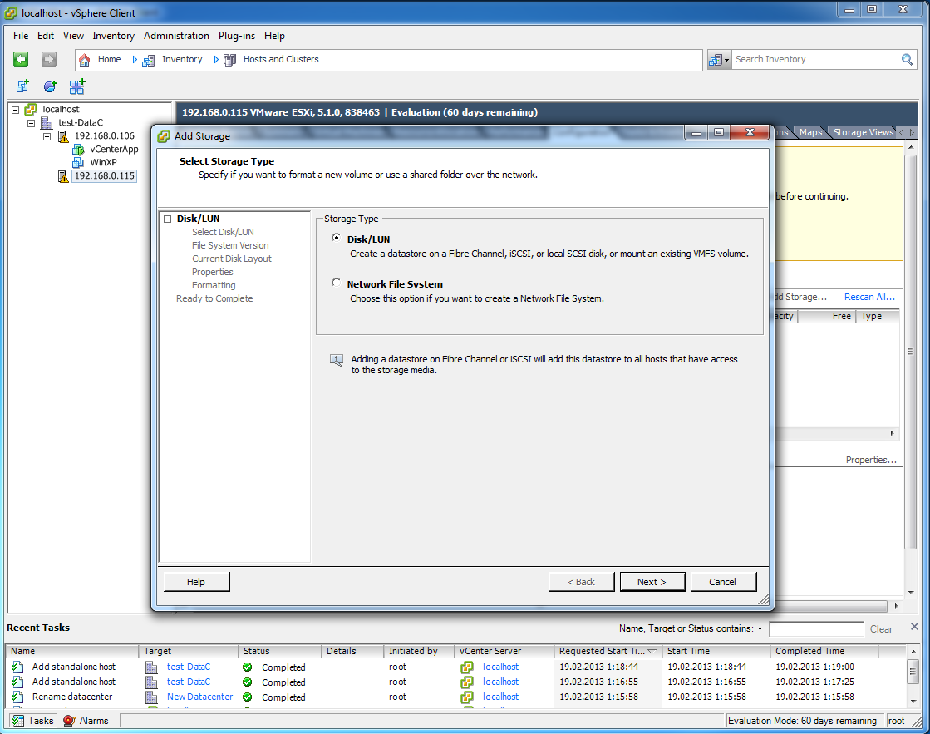Collapse the 192.168.0.106 host node
This screenshot has height=734, width=930.
click(x=47, y=136)
